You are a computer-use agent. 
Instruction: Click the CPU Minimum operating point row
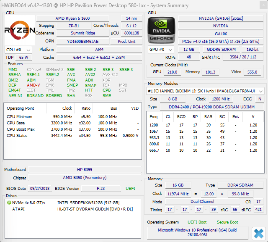tap(72, 117)
